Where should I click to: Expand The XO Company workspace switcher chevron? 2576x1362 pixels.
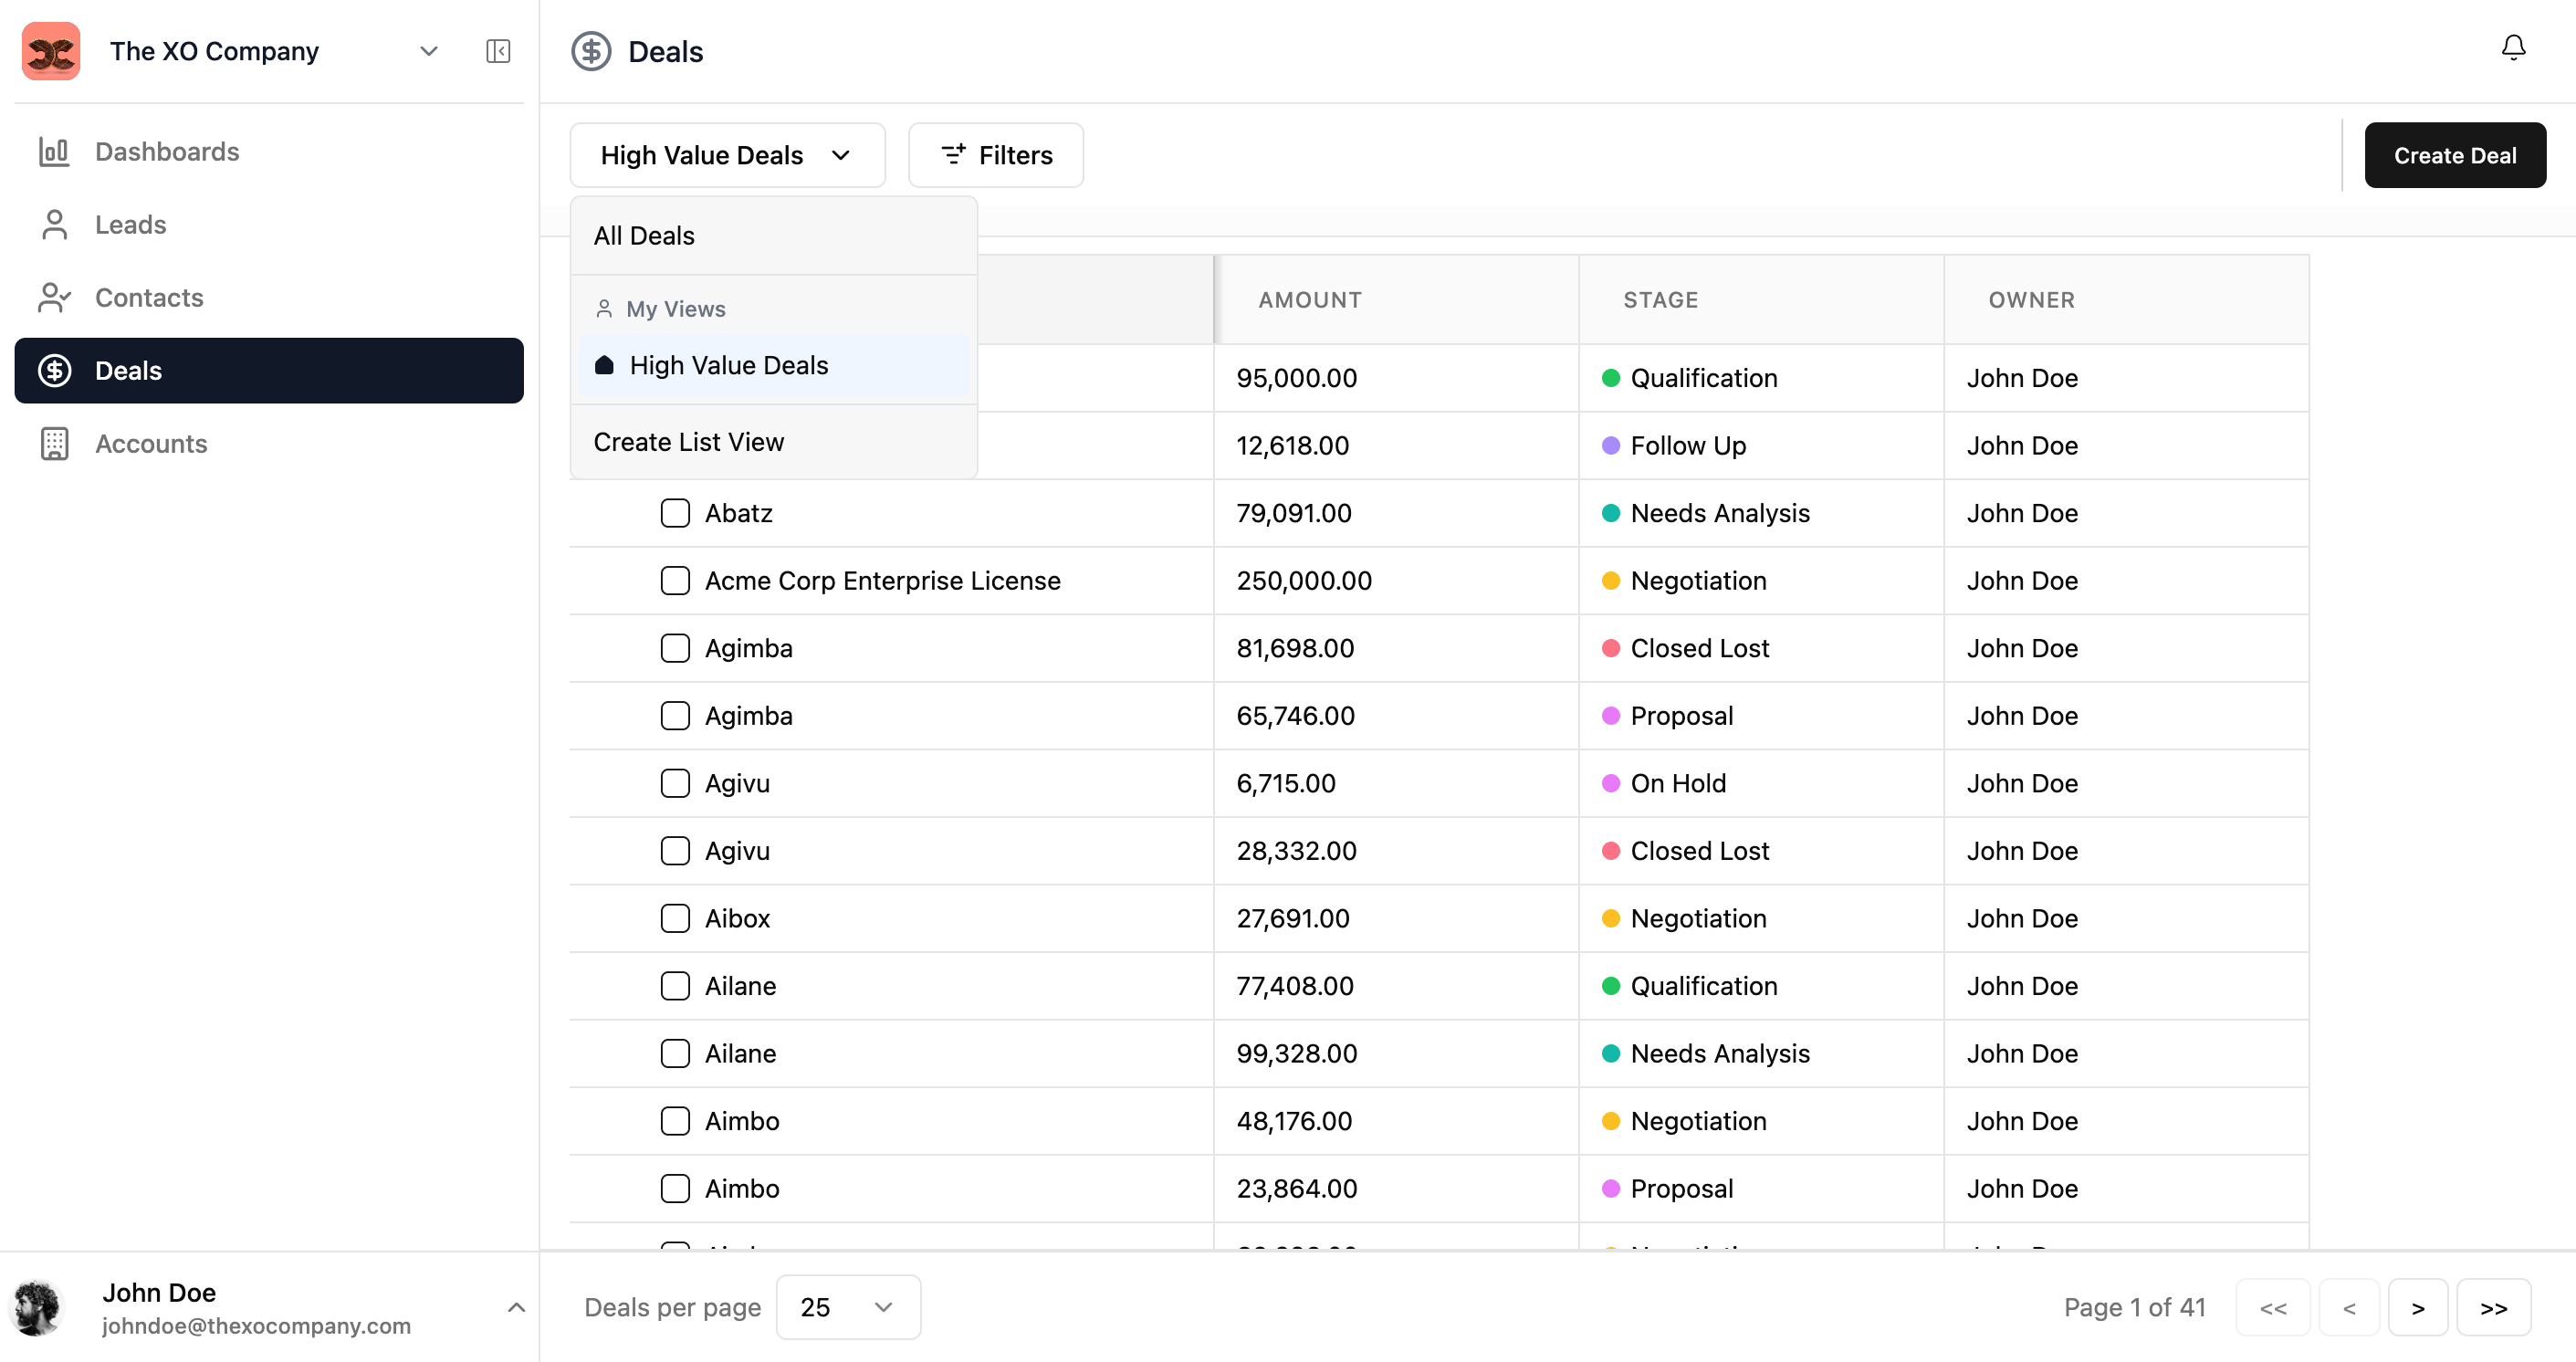pyautogui.click(x=429, y=51)
